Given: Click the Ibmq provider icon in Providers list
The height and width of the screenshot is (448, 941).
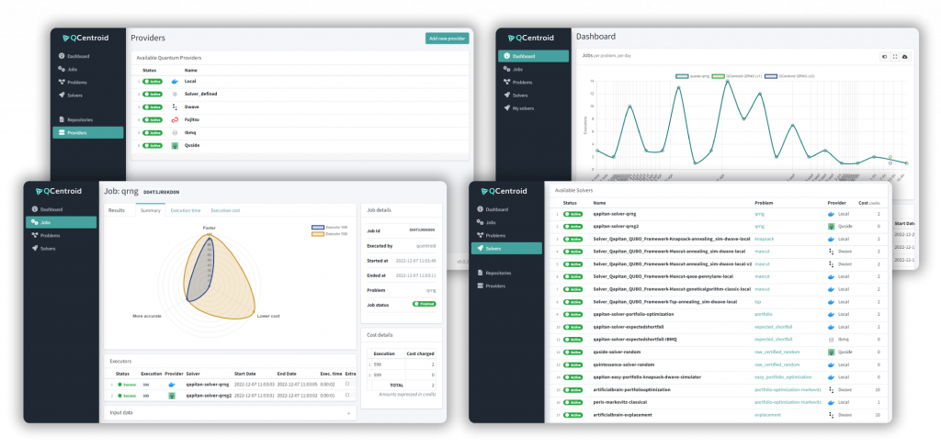Looking at the screenshot, I should (x=175, y=132).
